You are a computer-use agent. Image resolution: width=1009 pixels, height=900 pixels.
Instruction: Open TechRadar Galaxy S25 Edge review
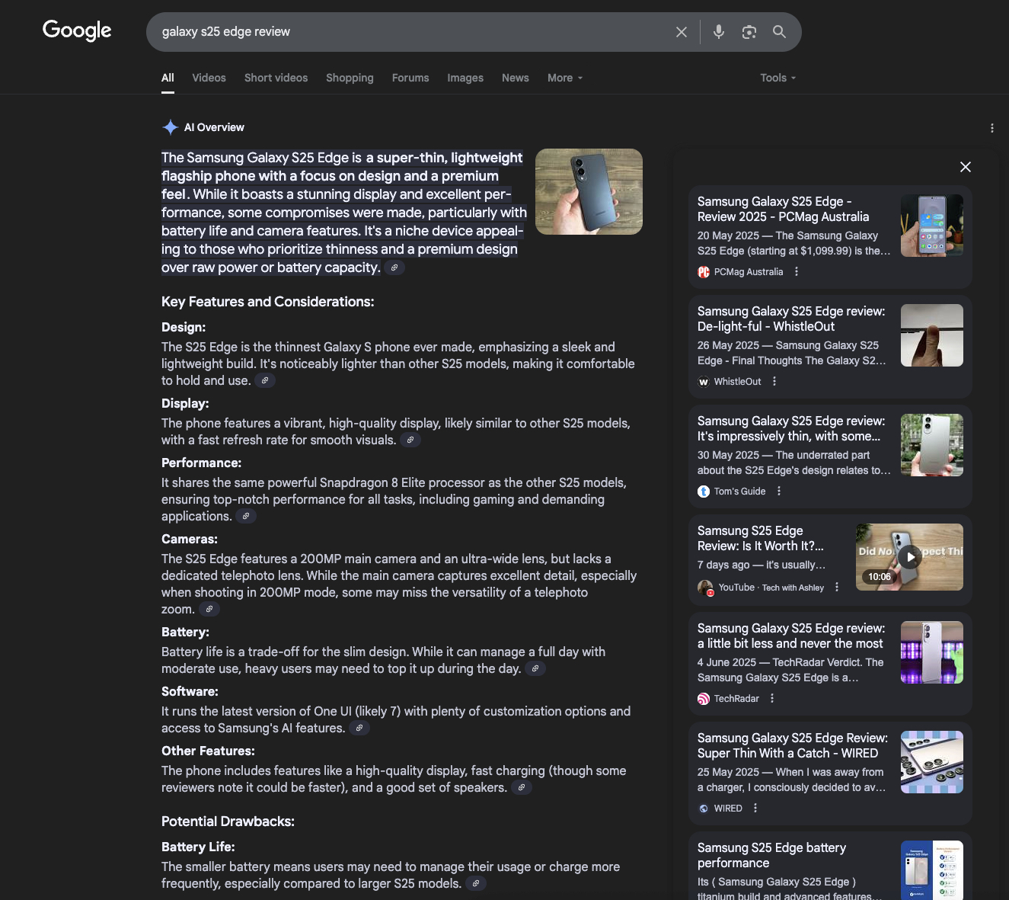pyautogui.click(x=790, y=636)
